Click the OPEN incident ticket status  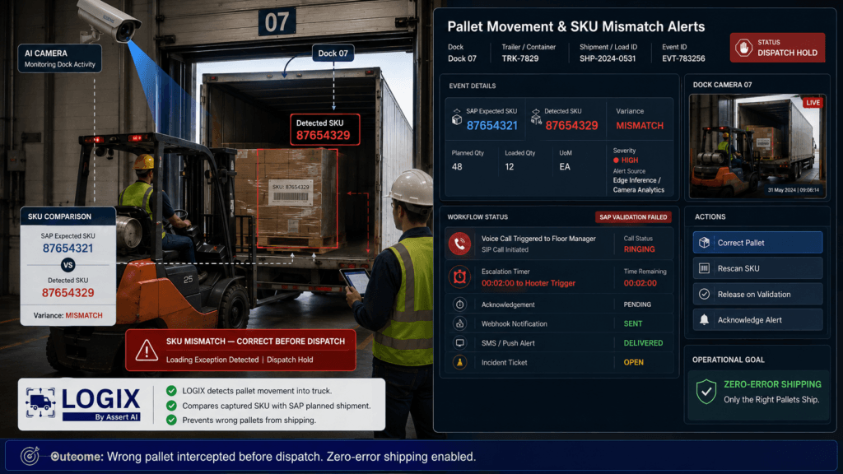(x=633, y=362)
